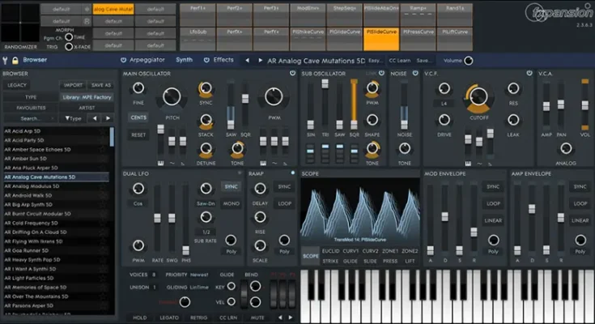The height and width of the screenshot is (324, 595).
Task: Click the padlock icon beside Browser
Action: coord(16,59)
